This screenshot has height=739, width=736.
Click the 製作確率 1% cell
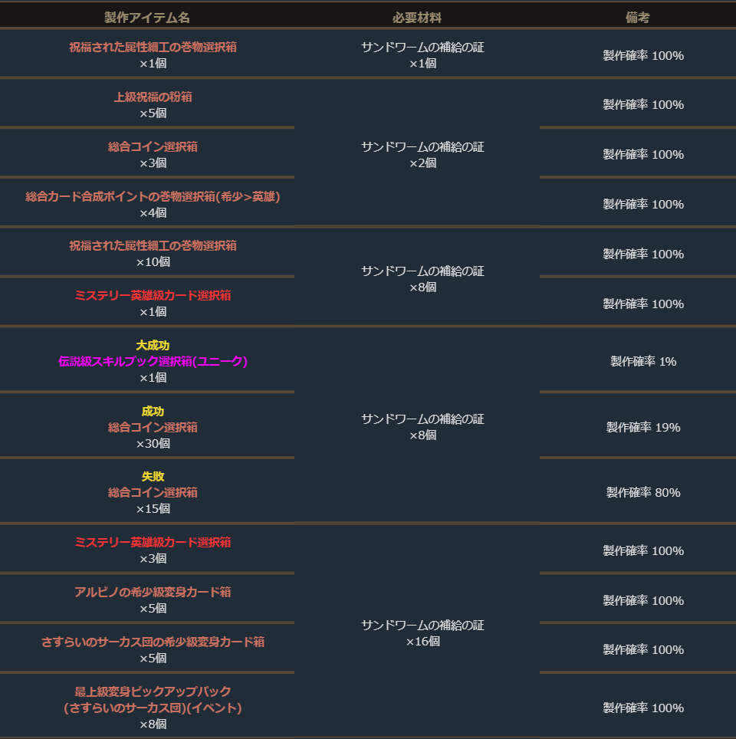643,361
